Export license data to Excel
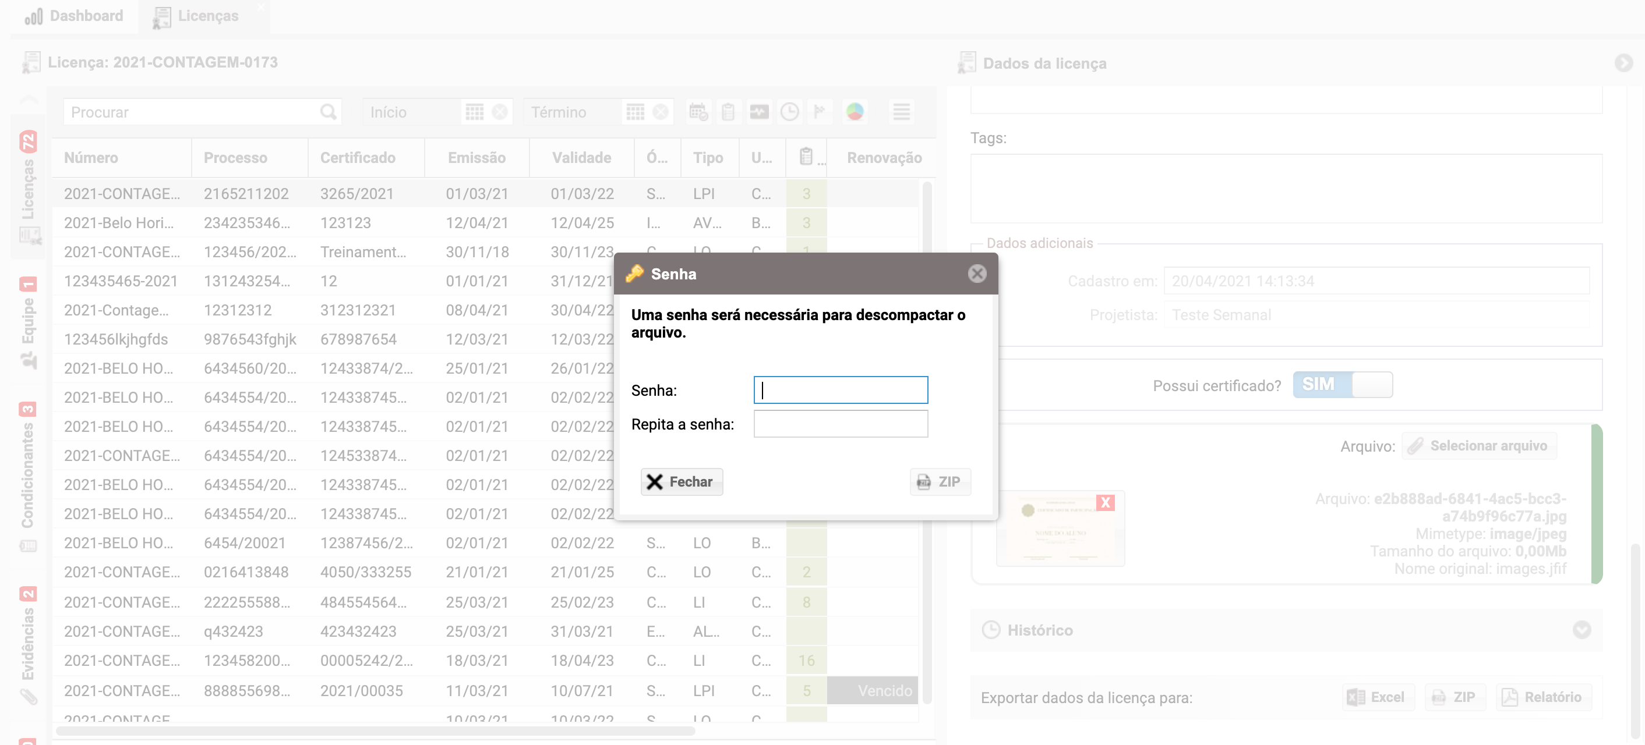Screen dimensions: 1645x745 [1378, 697]
